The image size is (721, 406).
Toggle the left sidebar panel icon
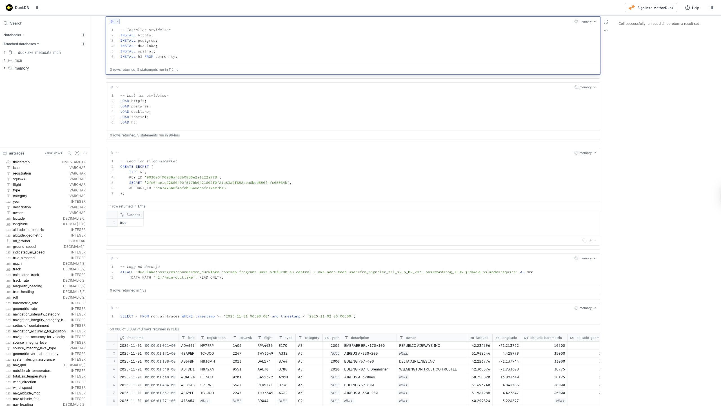click(x=38, y=8)
